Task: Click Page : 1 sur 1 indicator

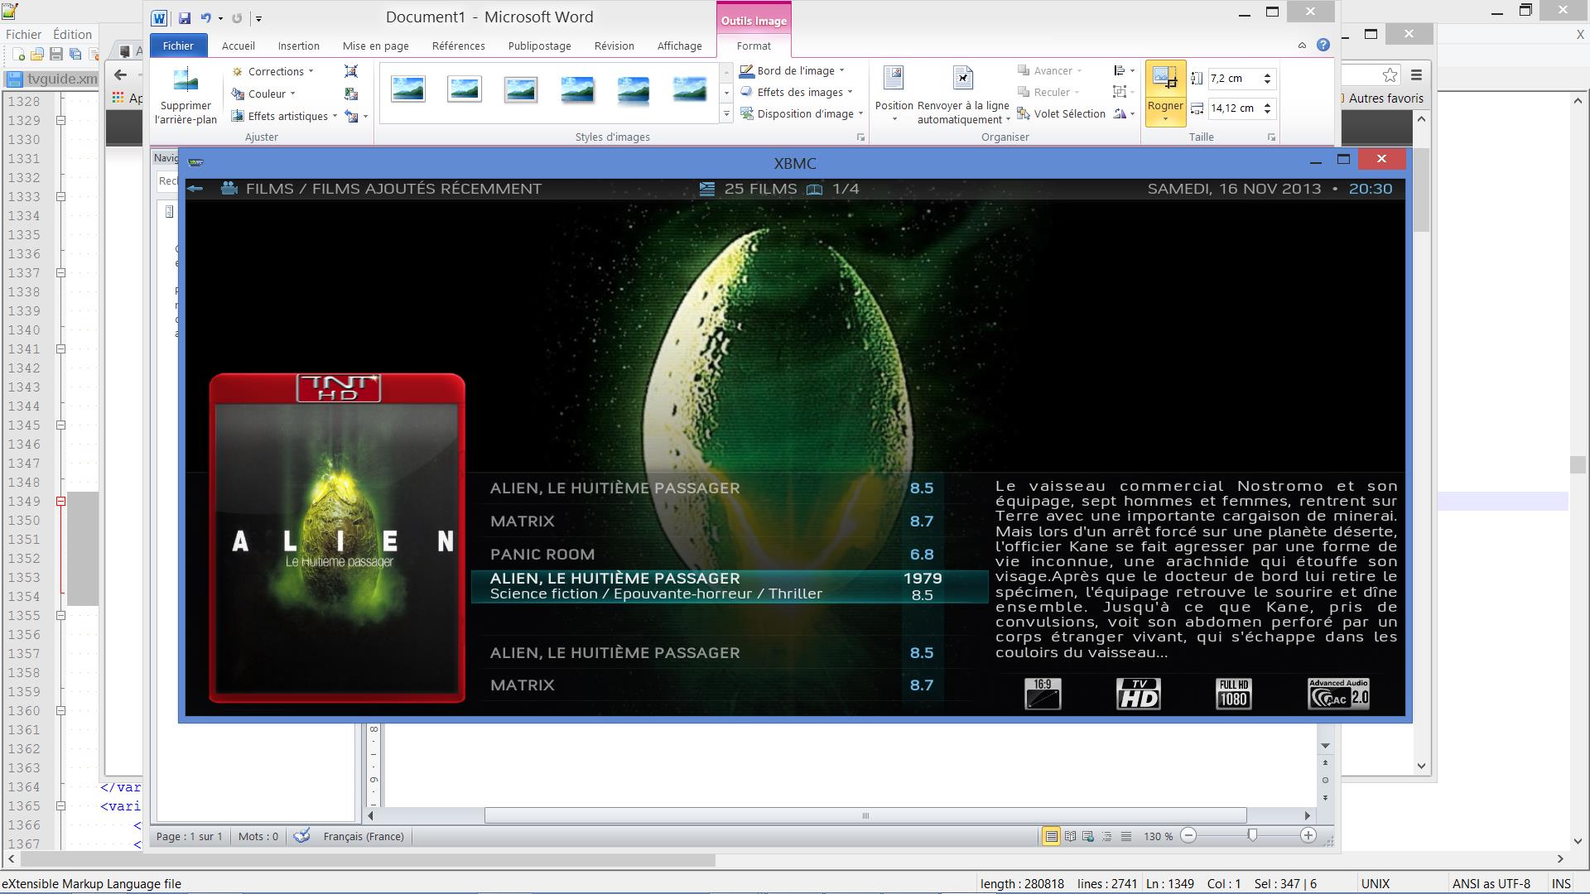Action: point(190,836)
